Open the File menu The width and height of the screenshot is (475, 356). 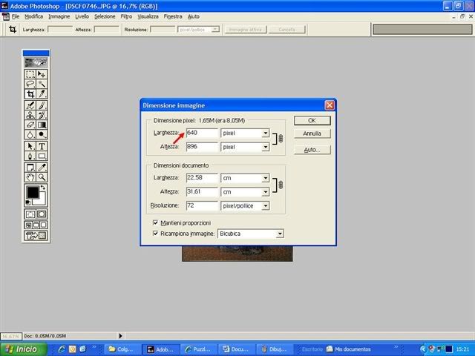click(16, 16)
